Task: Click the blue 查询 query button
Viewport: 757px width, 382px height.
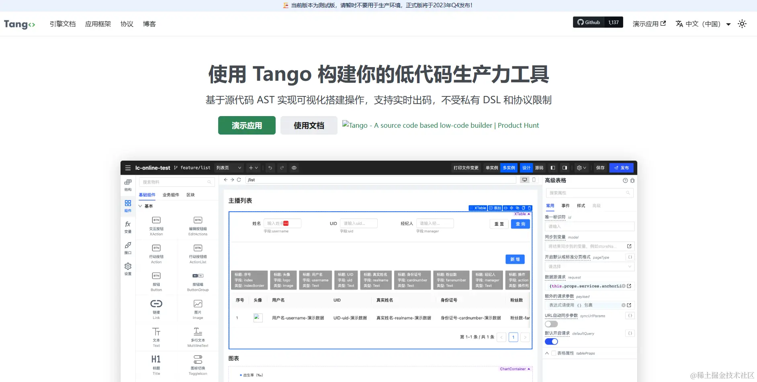Action: coord(520,224)
